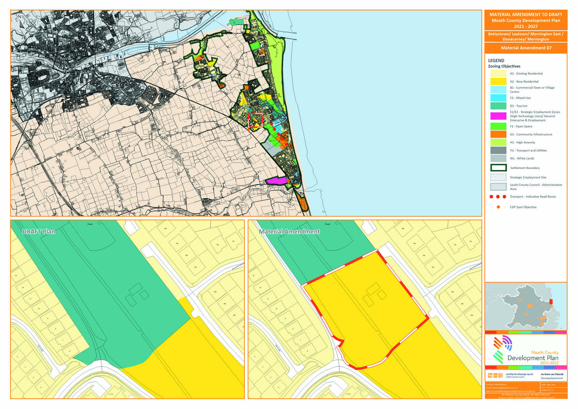The width and height of the screenshot is (578, 409).
Task: Click the Material Amendment map label
Action: 289,232
